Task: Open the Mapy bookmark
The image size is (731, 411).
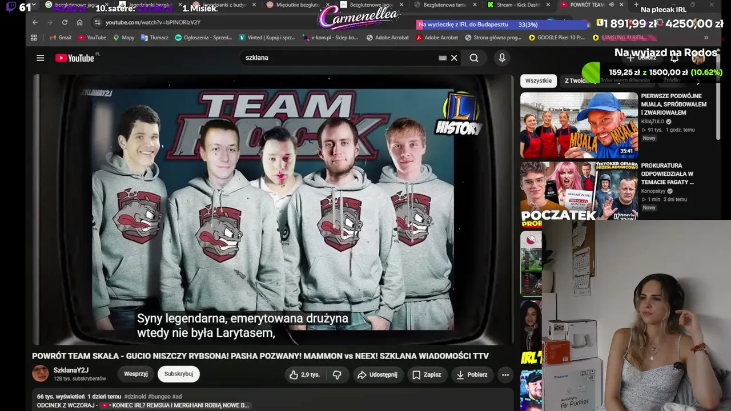Action: point(123,38)
